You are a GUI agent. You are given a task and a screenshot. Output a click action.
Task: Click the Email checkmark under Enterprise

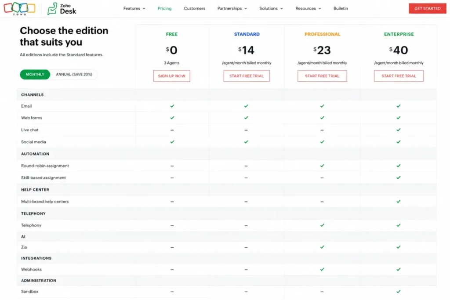pos(398,106)
